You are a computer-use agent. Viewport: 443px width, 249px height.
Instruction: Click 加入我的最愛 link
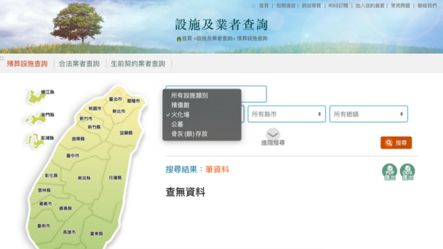coord(370,6)
